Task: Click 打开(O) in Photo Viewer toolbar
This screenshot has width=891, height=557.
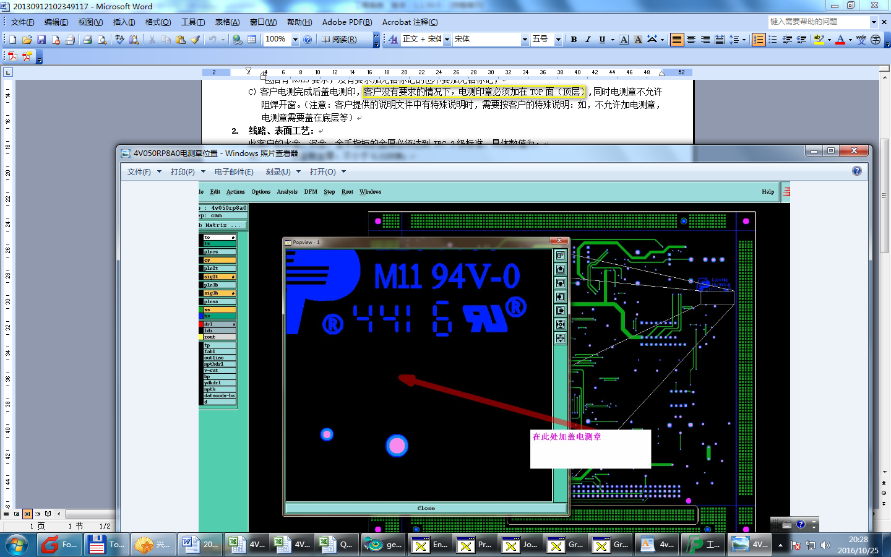Action: 323,171
